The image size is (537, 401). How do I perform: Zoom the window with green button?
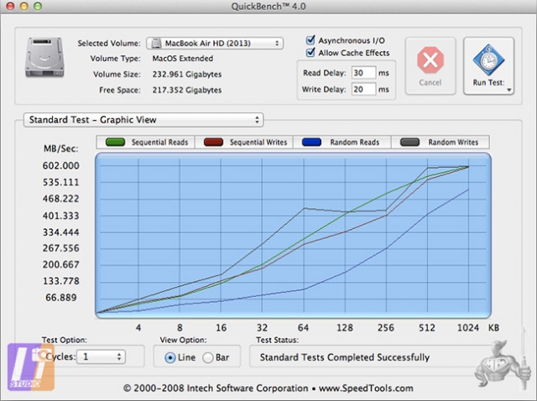point(38,6)
